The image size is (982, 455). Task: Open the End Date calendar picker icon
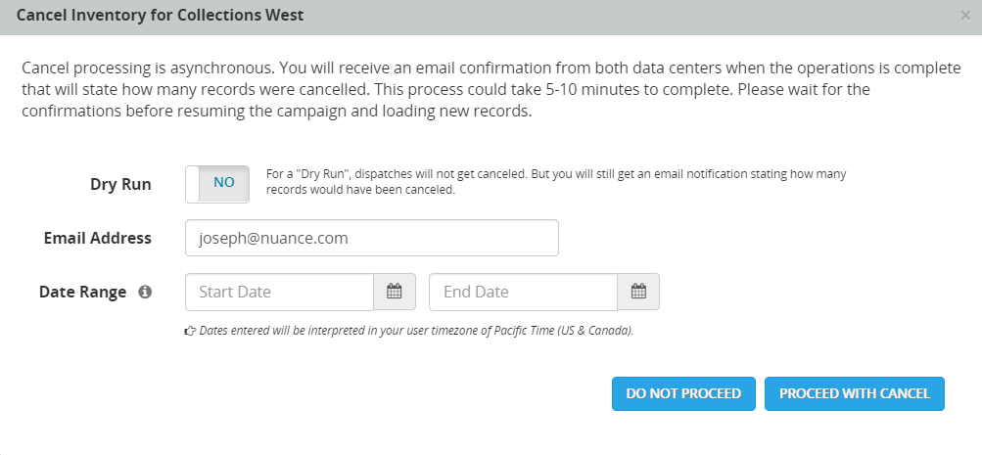(x=638, y=292)
